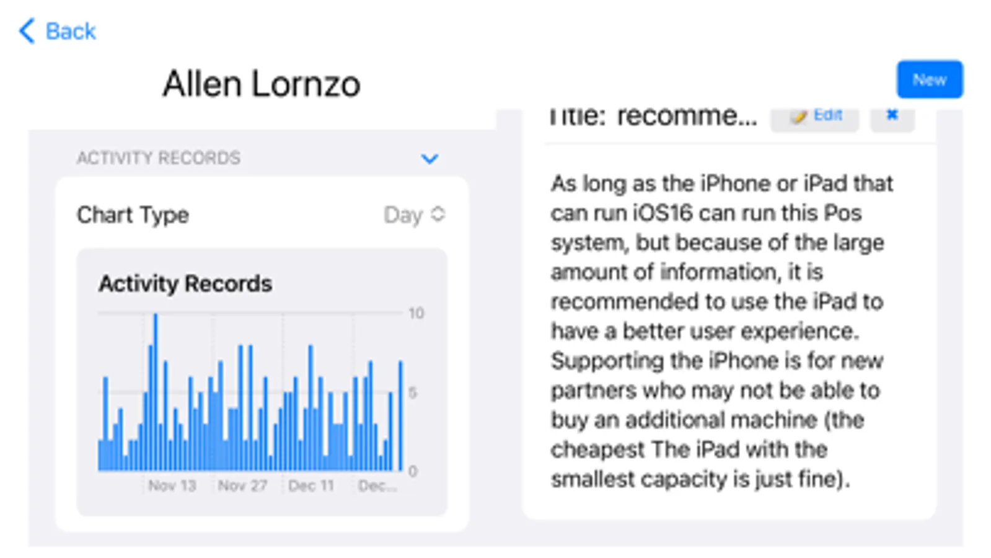Select the Allen Lornzo title header
The image size is (991, 558).
(261, 83)
